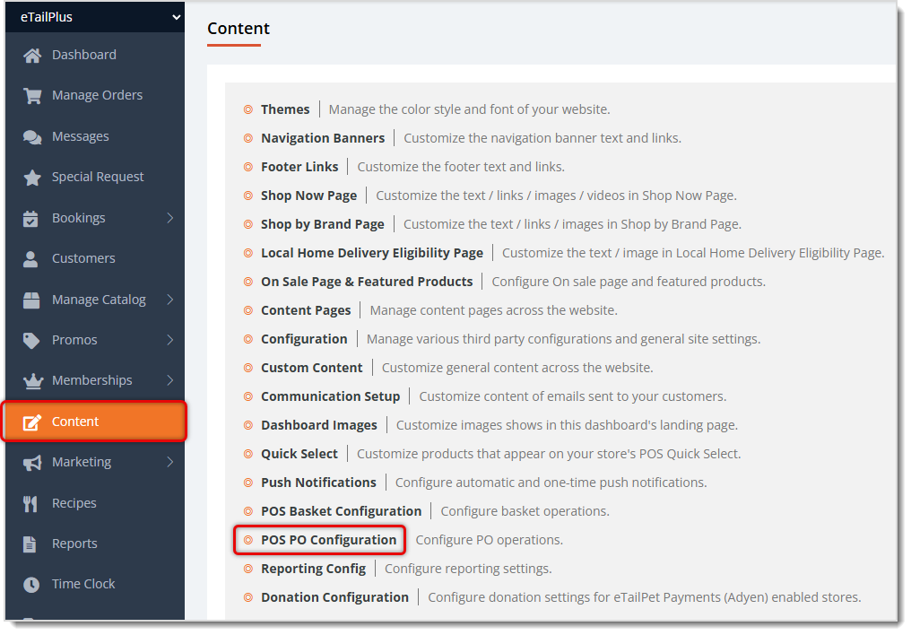911x635 pixels.
Task: Click the Memberships crown icon
Action: (33, 380)
